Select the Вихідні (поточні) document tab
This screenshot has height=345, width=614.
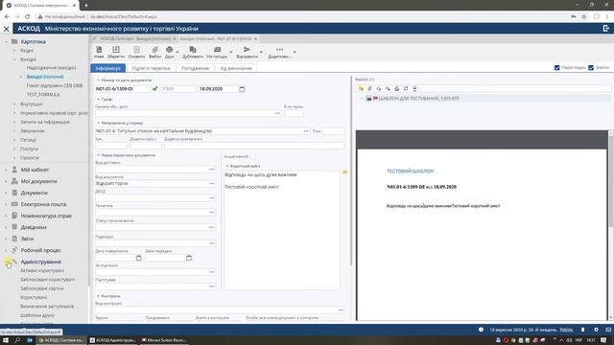153,38
